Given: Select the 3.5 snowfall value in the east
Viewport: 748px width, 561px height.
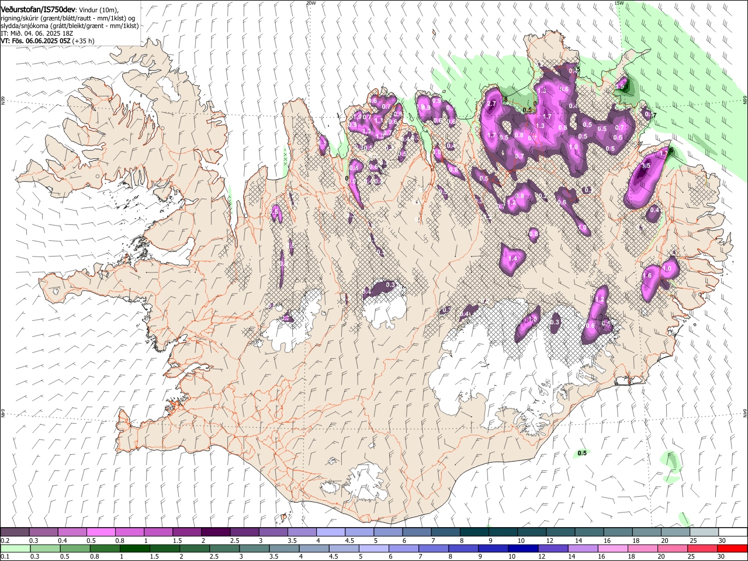Looking at the screenshot, I should coord(645,166).
